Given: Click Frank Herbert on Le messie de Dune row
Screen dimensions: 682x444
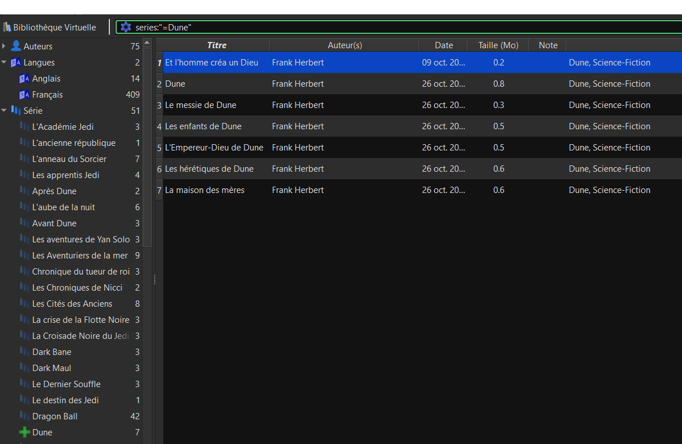Looking at the screenshot, I should pyautogui.click(x=298, y=105).
